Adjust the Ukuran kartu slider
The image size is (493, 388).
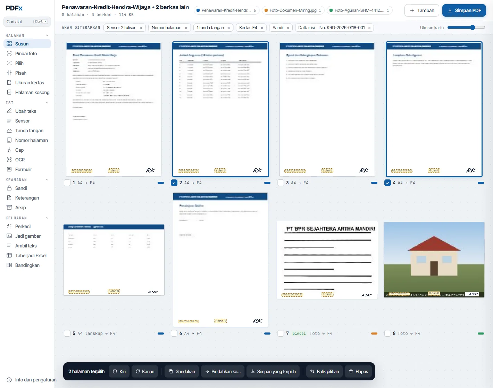click(466, 27)
